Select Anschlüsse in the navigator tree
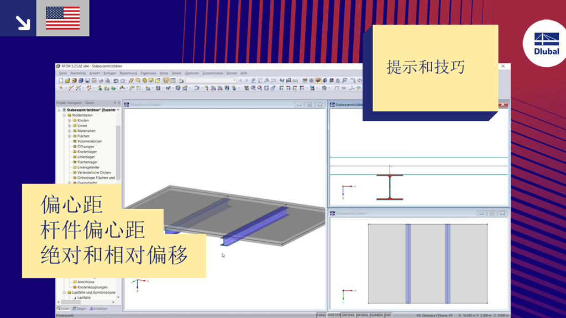The width and height of the screenshot is (566, 318). 86,282
